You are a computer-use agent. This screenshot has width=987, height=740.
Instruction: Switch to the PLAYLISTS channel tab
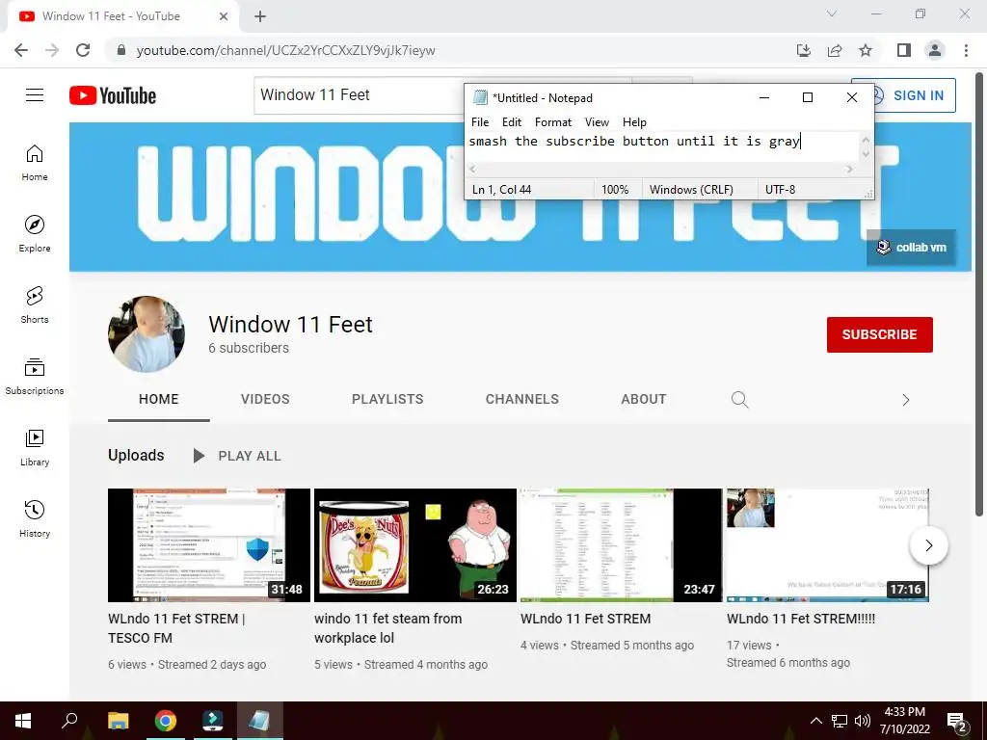tap(387, 399)
